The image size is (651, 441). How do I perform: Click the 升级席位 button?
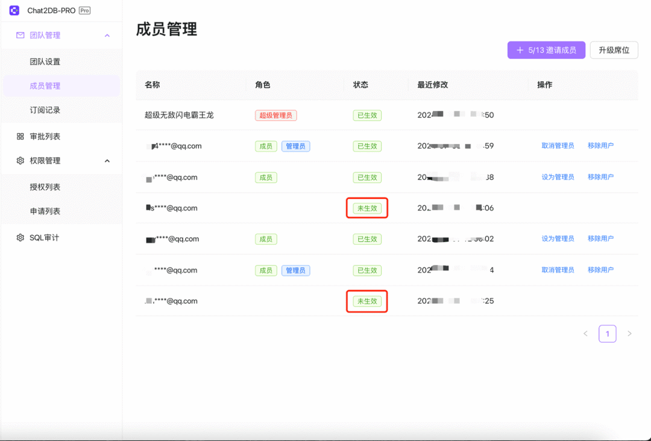614,50
